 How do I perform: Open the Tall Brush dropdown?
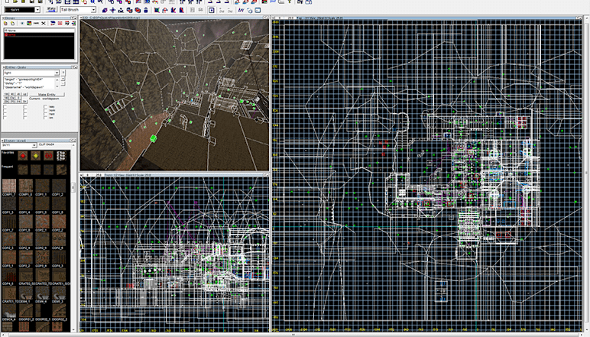(x=92, y=11)
